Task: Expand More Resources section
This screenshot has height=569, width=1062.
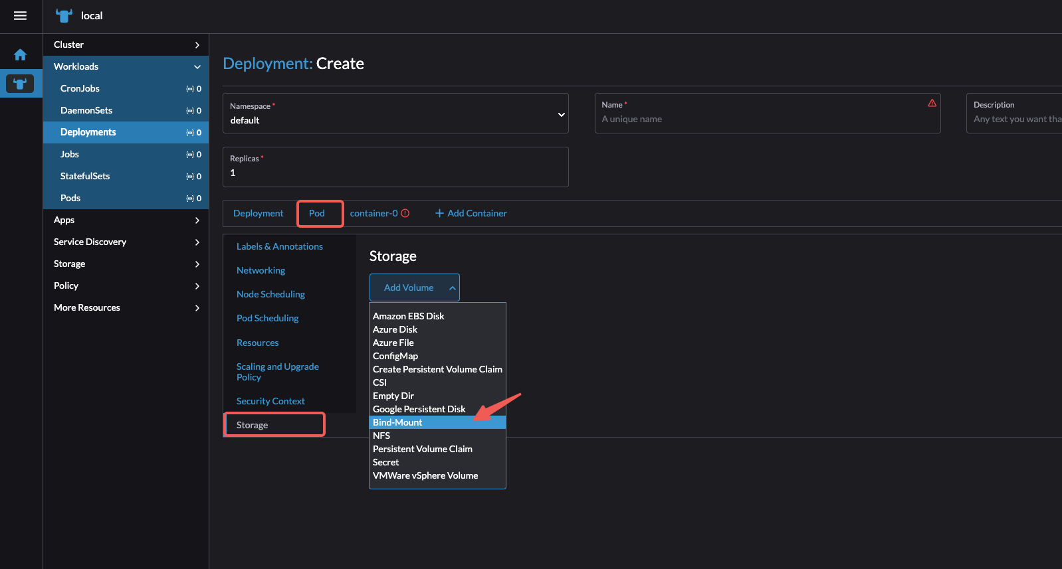Action: (126, 307)
